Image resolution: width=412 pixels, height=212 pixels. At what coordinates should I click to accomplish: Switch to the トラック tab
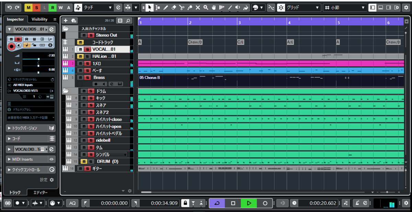15,192
